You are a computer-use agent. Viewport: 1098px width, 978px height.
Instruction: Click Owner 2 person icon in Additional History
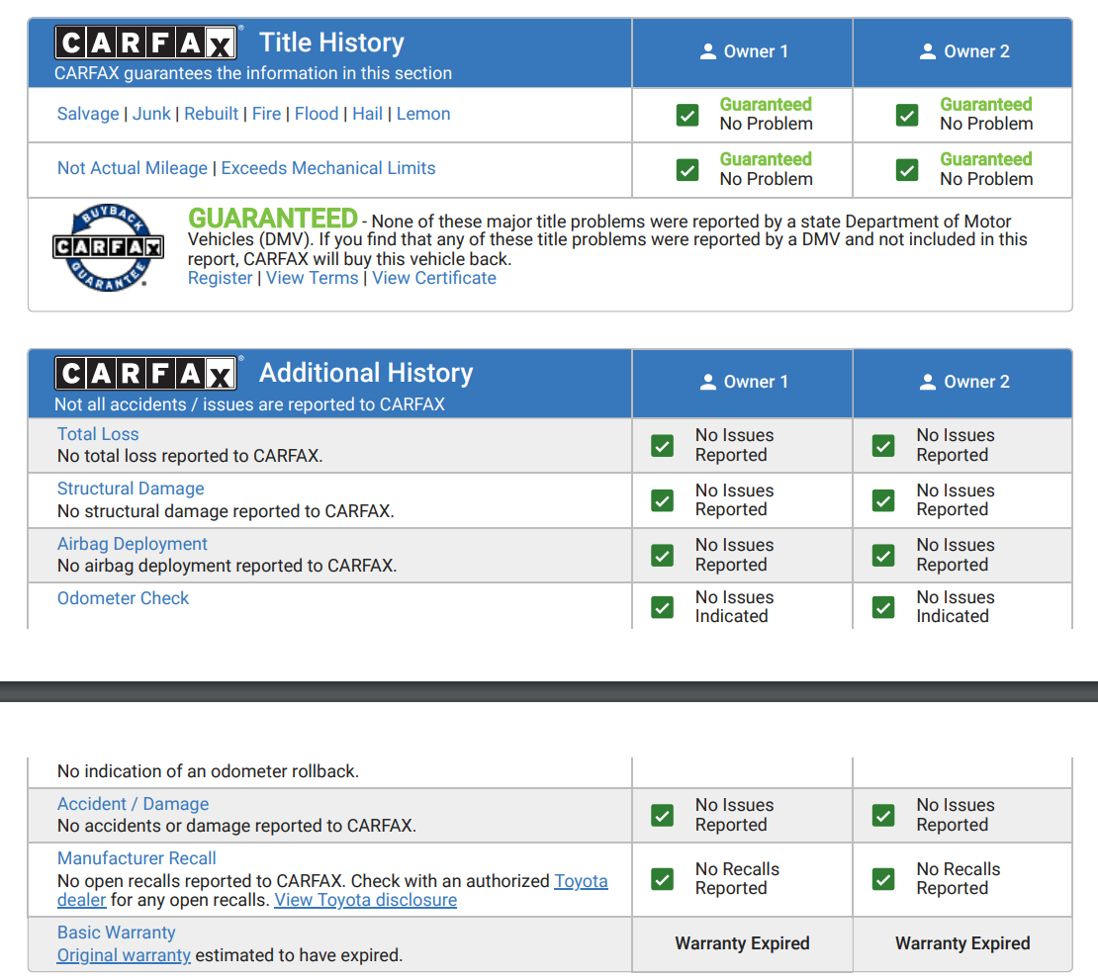927,382
